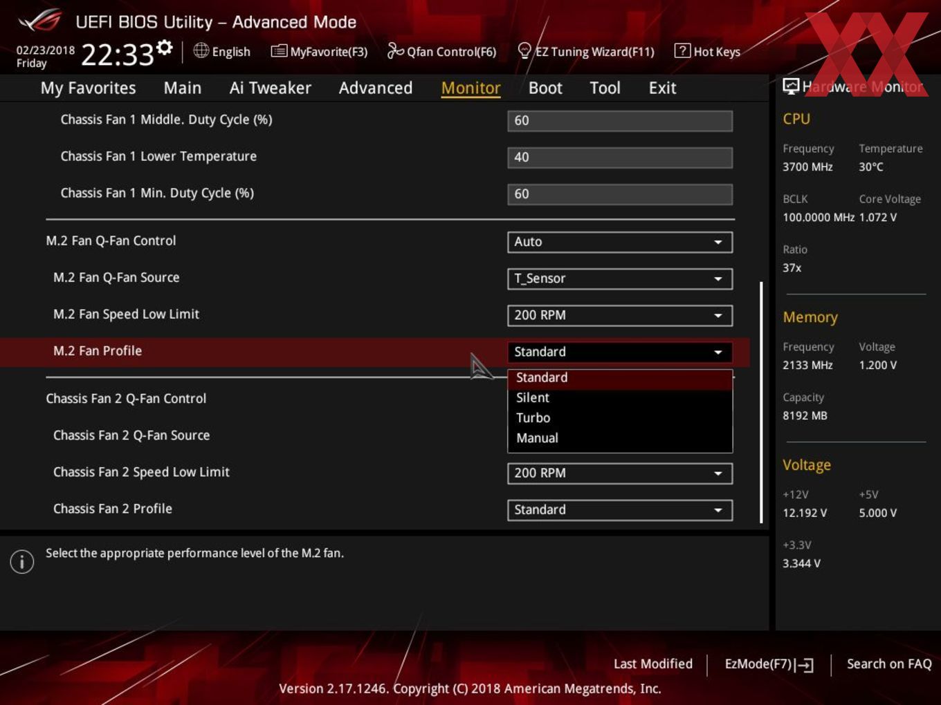941x705 pixels.
Task: Edit Chassis Fan 1 Middle Duty Cycle field
Action: (x=620, y=121)
